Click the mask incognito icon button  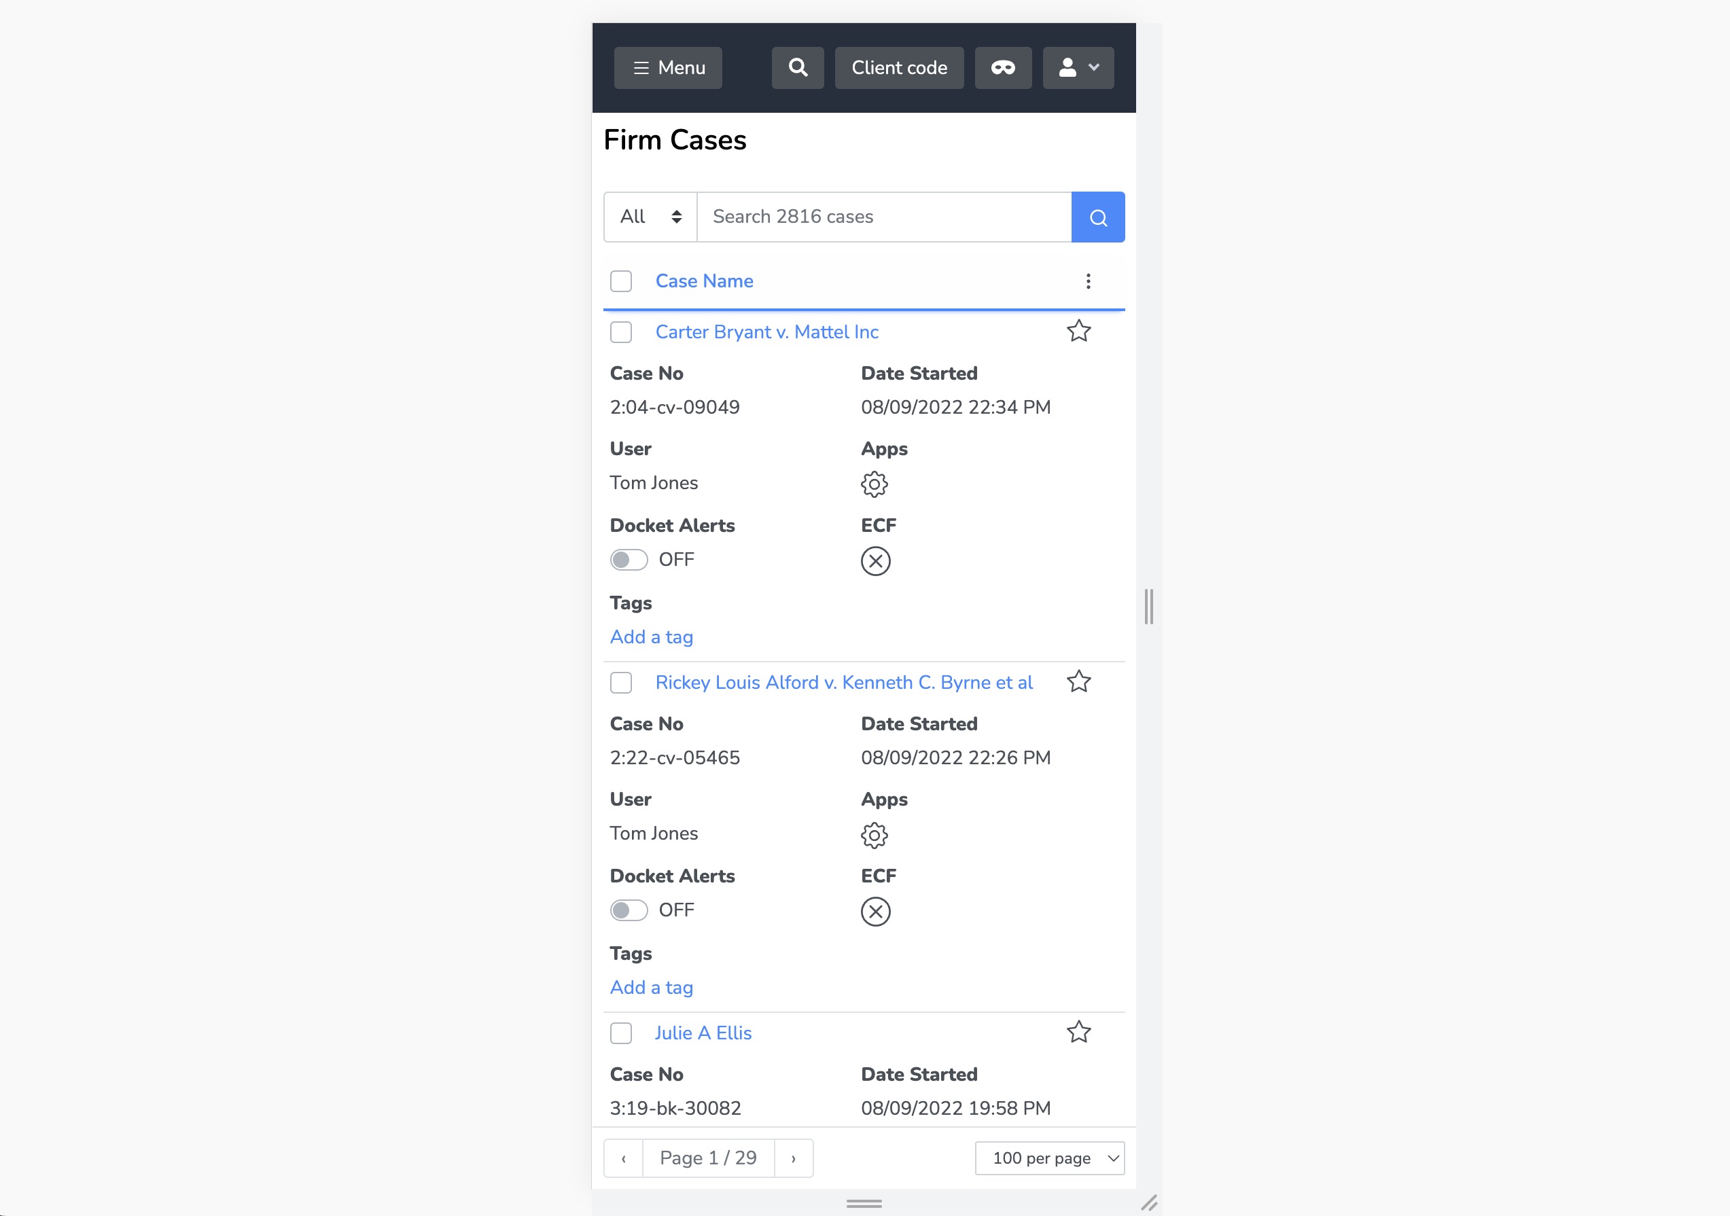pyautogui.click(x=1002, y=68)
